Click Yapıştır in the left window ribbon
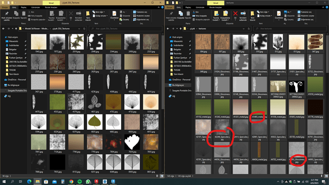329x185 pixels. click(x=23, y=15)
